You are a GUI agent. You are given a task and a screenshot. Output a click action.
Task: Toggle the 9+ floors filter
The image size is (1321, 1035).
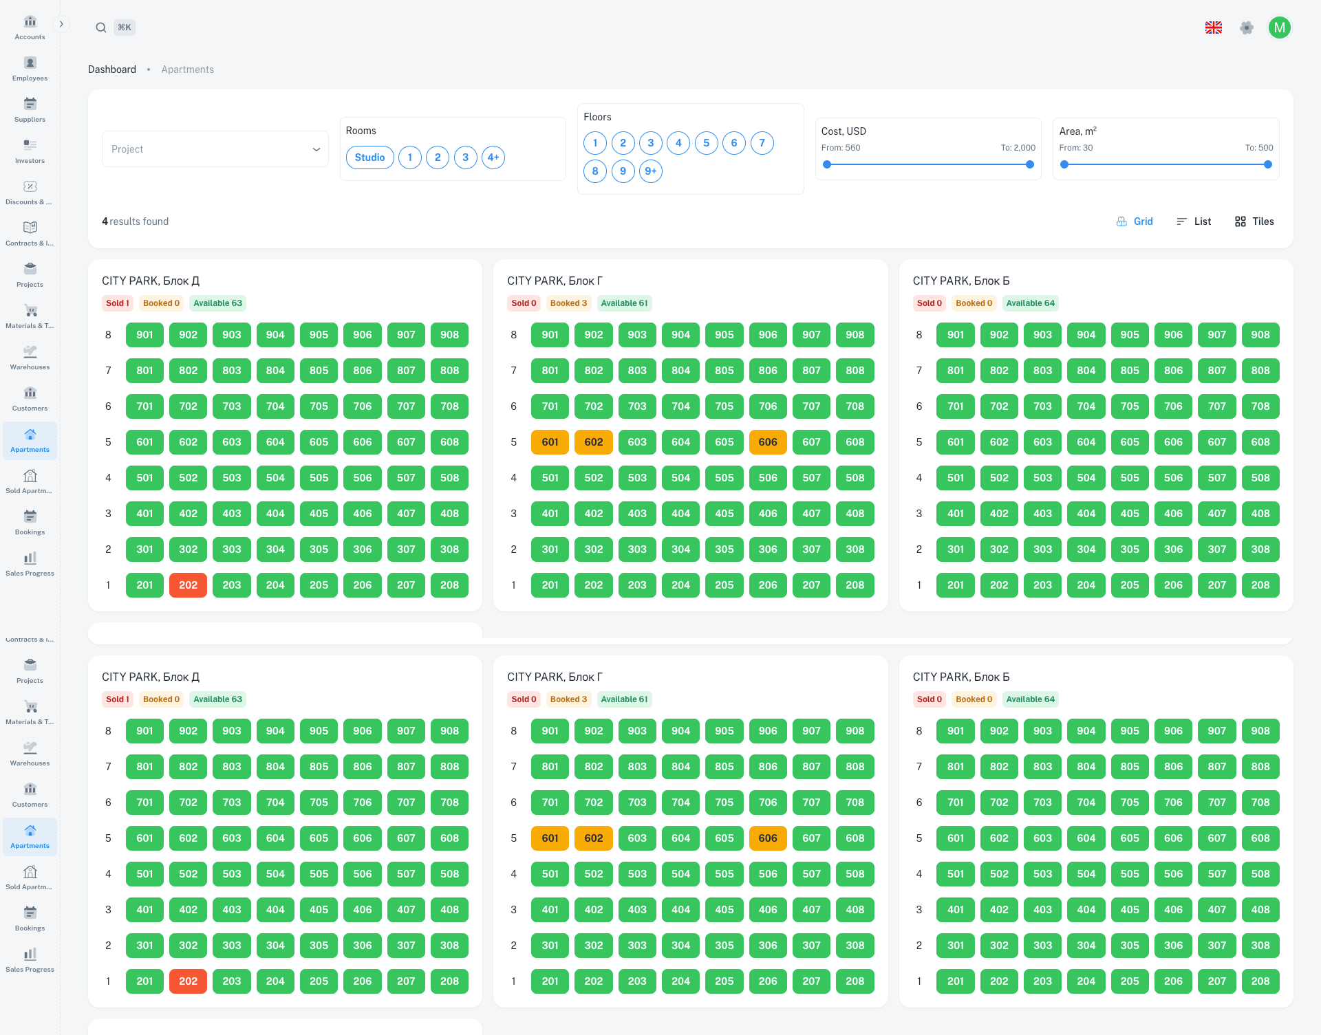coord(650,171)
